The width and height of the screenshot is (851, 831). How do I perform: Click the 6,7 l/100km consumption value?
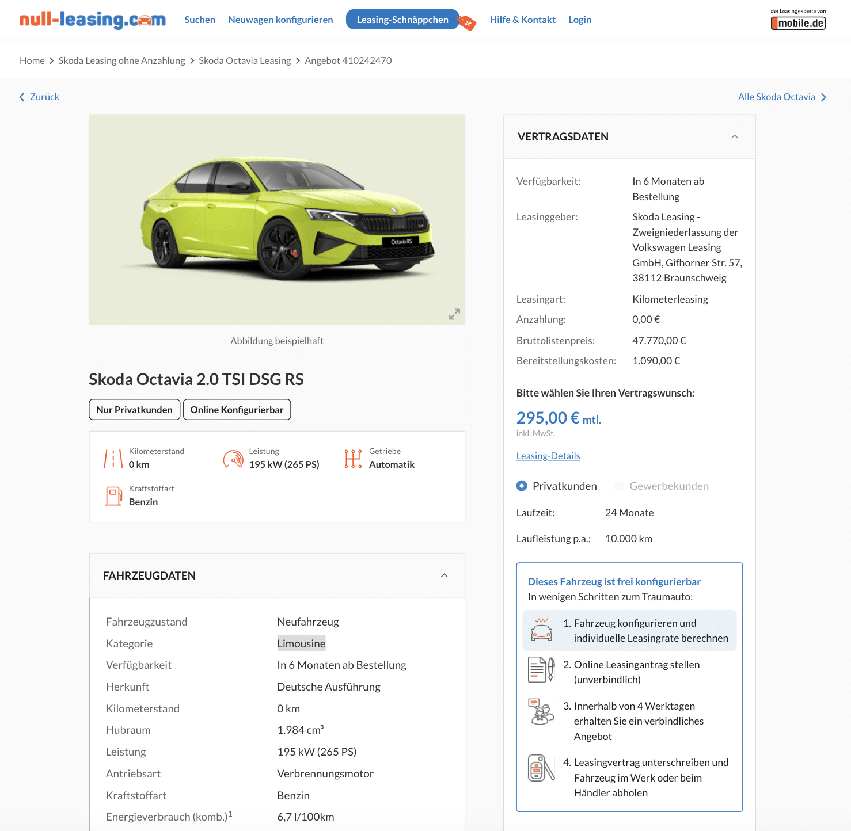click(x=306, y=817)
